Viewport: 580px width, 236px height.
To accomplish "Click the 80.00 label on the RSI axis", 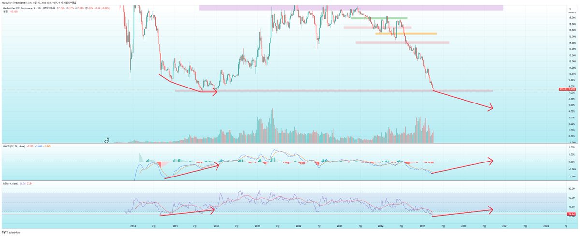I will pos(572,189).
